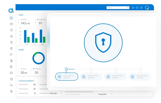Click the '30/40' leads count
The width and height of the screenshot is (161, 103).
coord(24,73)
